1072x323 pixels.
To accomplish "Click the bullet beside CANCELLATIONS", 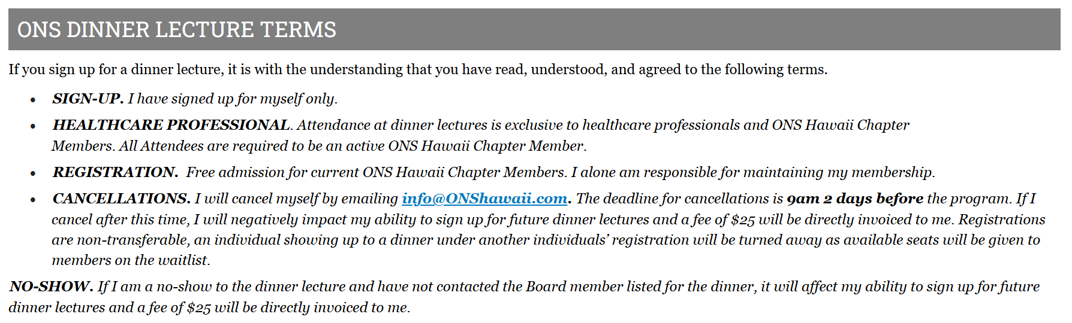I will tap(33, 200).
